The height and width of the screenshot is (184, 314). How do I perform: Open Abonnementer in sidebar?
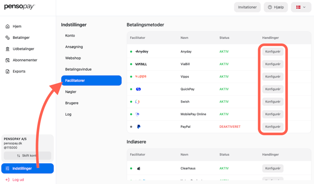21,60
